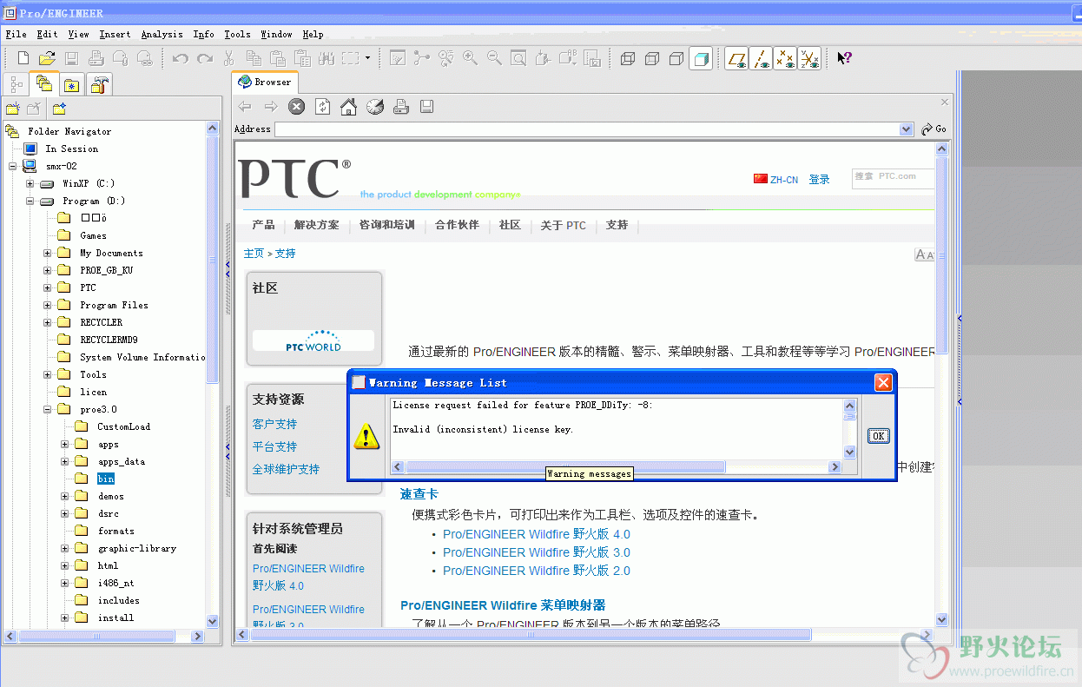This screenshot has width=1082, height=687.
Task: Click the main toolbar Print icon
Action: tap(96, 58)
